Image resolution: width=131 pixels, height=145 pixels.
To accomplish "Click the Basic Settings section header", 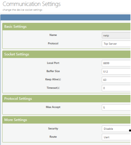I will [66, 26].
